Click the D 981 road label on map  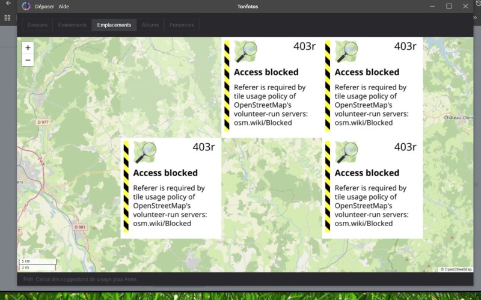80,227
